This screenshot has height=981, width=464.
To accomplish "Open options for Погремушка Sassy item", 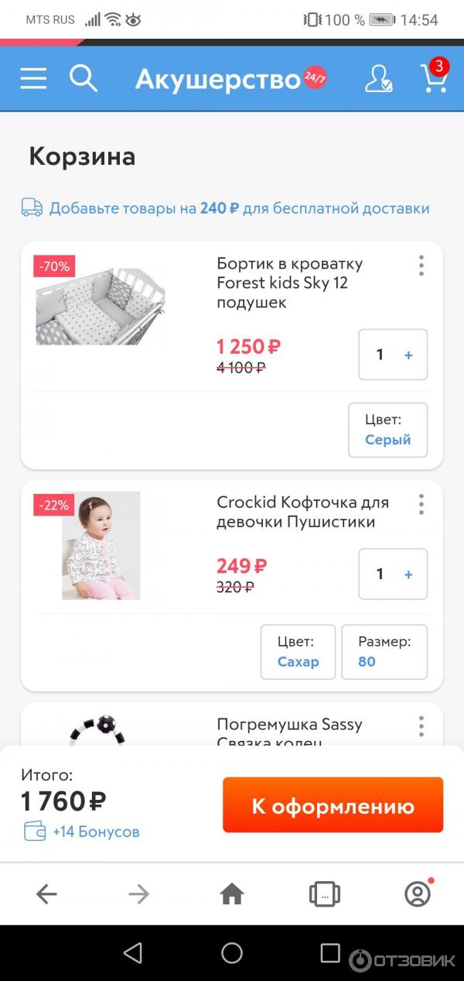I will click(421, 726).
